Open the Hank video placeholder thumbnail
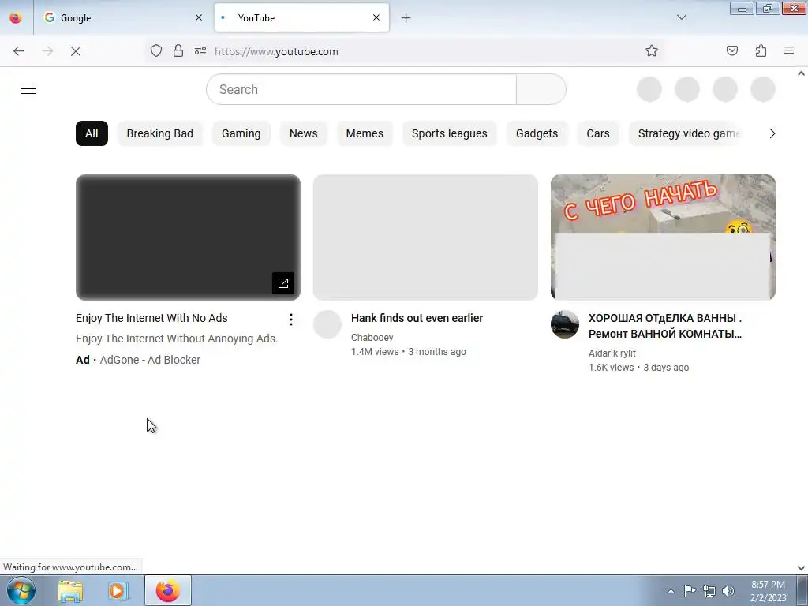 click(x=425, y=237)
